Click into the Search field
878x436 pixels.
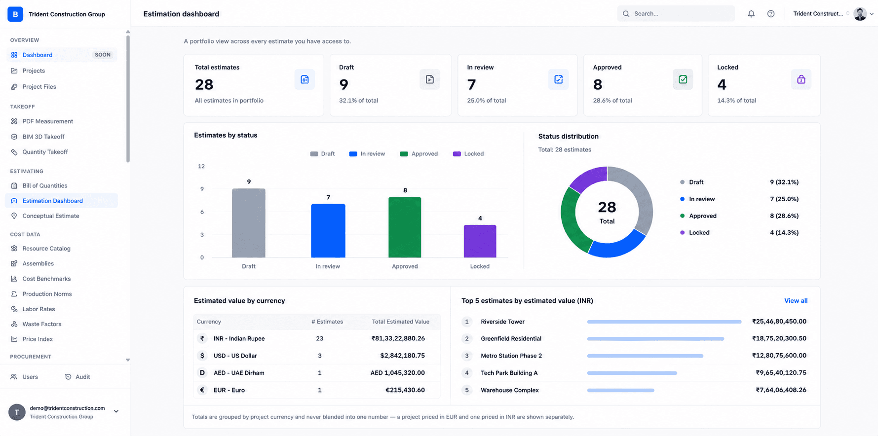point(676,14)
